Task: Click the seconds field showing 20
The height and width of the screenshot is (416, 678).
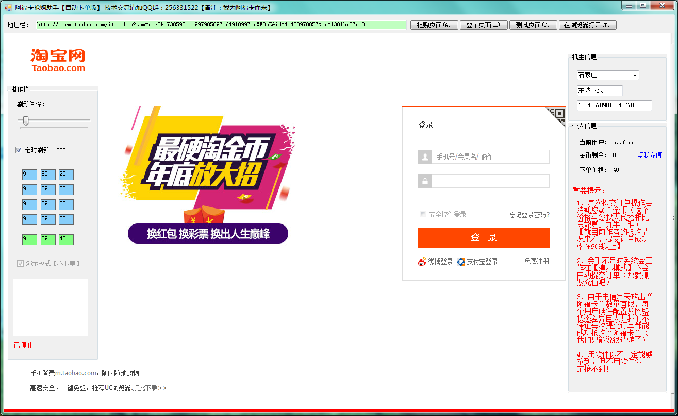Action: 66,175
